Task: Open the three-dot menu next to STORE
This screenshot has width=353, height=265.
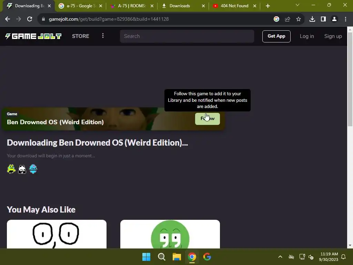Action: click(103, 36)
